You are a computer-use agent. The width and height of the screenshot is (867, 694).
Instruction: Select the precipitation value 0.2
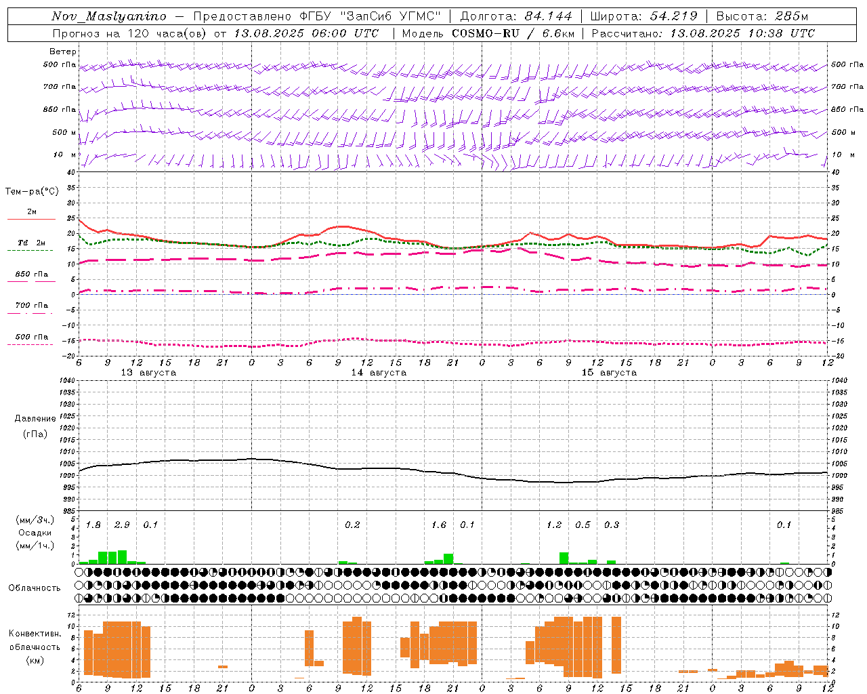(352, 525)
